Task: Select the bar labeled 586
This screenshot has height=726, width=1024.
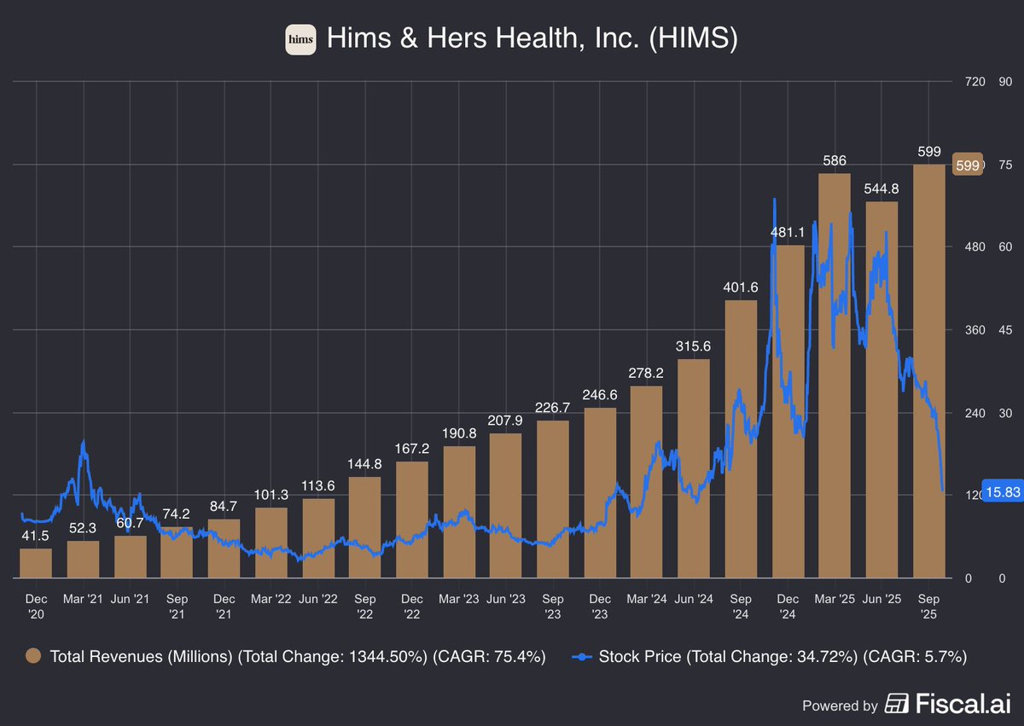Action: pos(835,377)
